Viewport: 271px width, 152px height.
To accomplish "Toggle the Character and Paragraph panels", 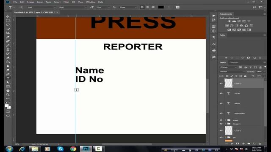I will (x=177, y=7).
